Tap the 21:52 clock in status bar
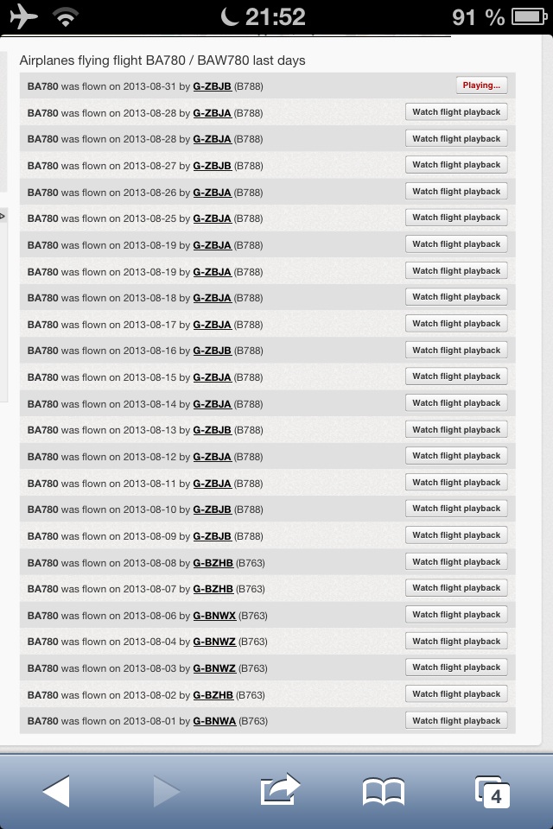 click(x=275, y=16)
